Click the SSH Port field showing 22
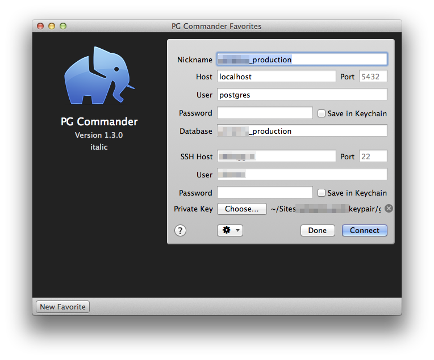434x360 pixels. 373,156
